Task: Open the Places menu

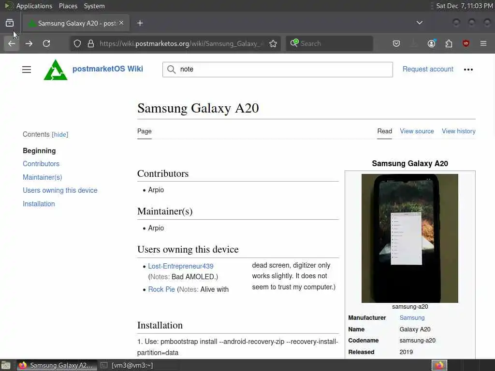Action: click(x=68, y=6)
